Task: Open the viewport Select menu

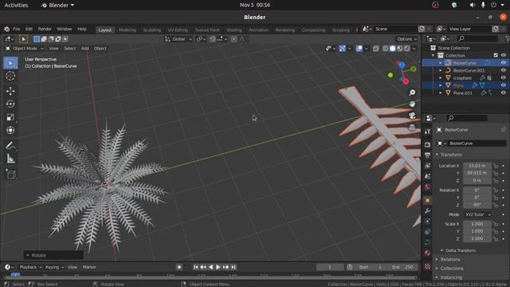Action: coord(69,49)
